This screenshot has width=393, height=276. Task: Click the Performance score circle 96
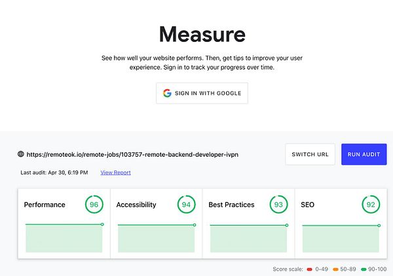[94, 205]
